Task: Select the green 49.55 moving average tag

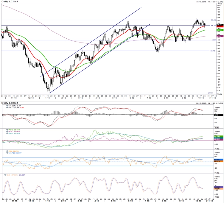Action: coord(220,30)
